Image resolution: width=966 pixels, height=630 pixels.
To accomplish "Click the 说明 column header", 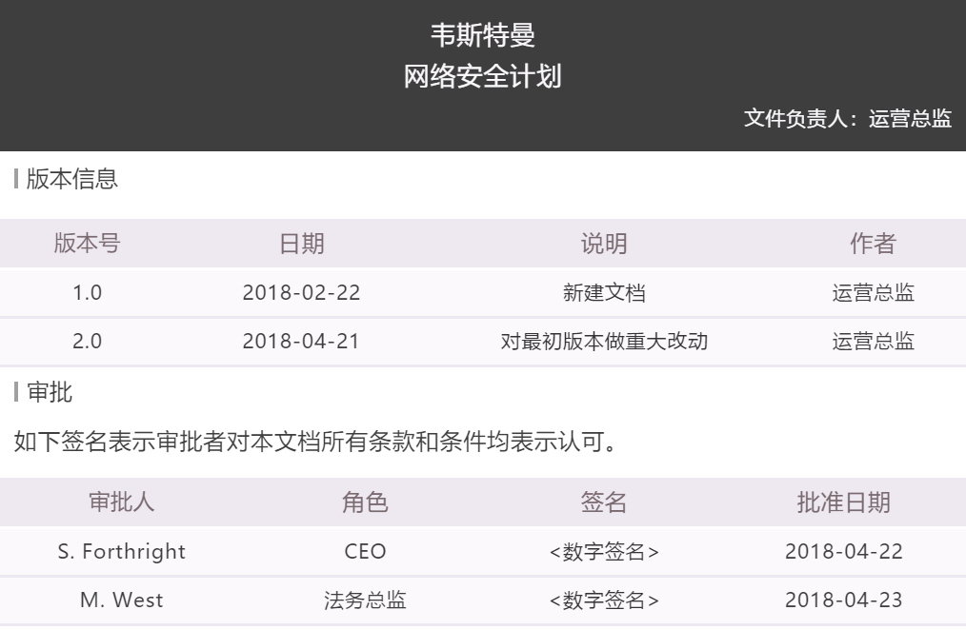I will coord(604,244).
